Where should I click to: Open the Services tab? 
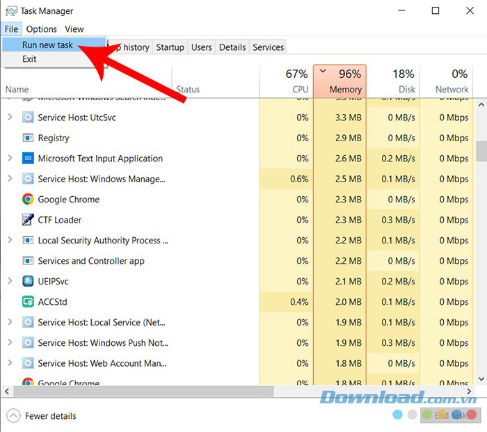268,47
